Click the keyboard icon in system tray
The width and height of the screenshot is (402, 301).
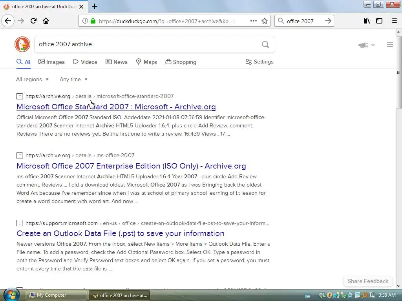(x=307, y=296)
